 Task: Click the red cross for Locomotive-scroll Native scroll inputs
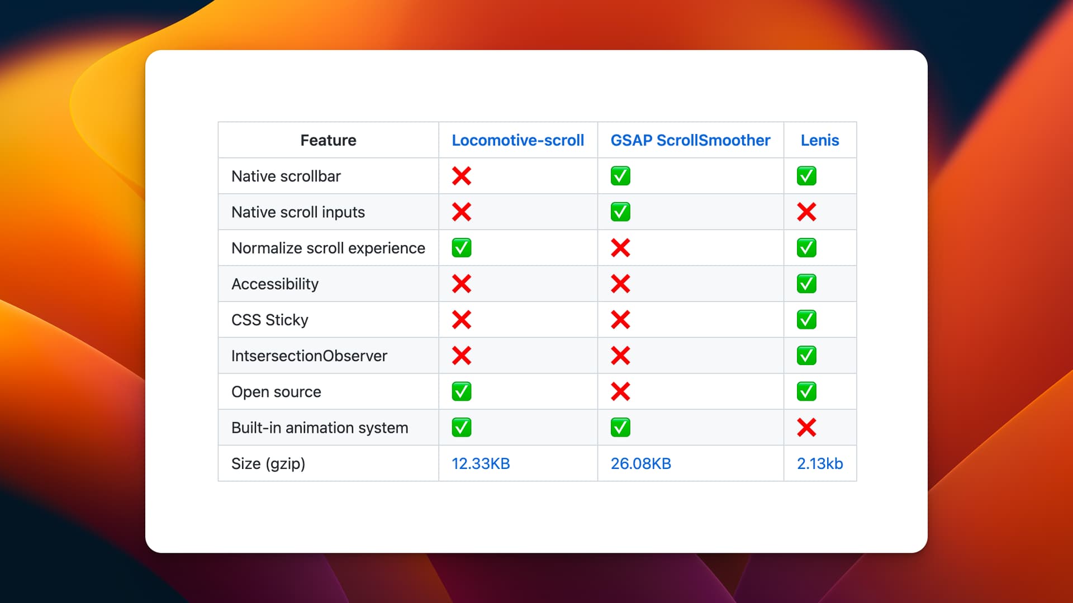pos(462,212)
